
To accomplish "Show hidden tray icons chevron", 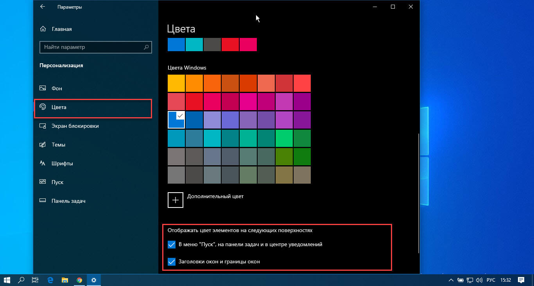I will (x=452, y=280).
